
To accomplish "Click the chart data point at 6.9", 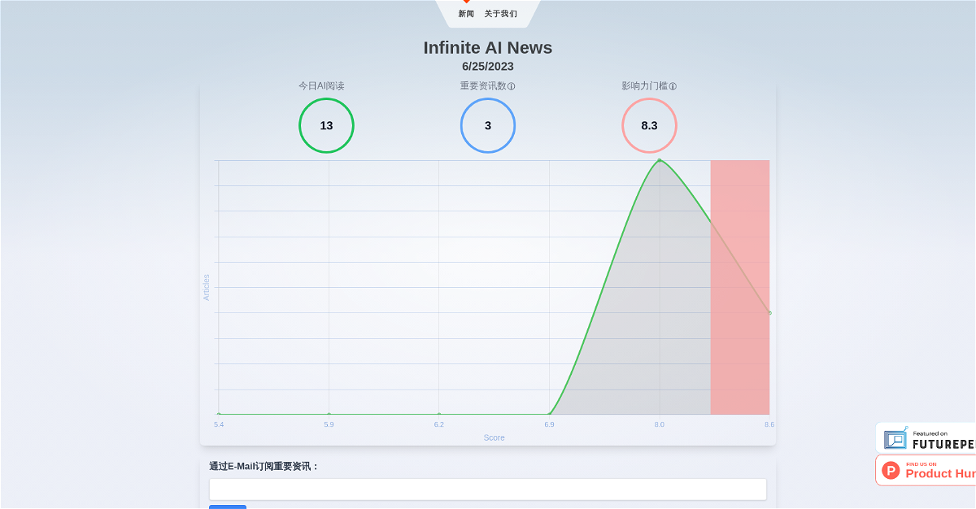I will tap(550, 415).
